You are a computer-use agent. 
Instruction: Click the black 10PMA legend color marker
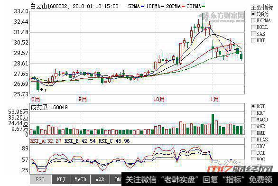click(x=163, y=6)
